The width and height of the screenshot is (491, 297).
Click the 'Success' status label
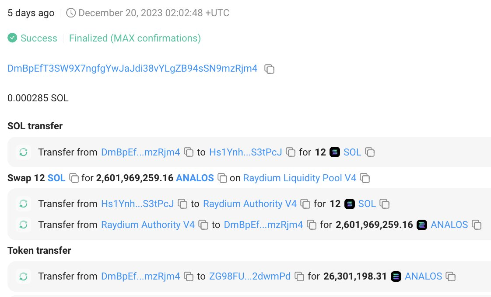click(39, 38)
